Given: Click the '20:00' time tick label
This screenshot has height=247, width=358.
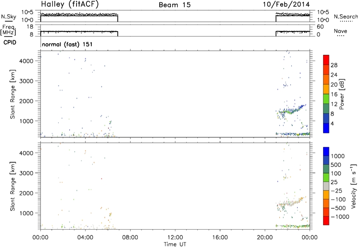Looking at the screenshot, I should 265,238.
